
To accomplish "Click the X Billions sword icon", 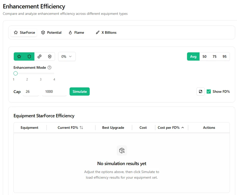I will point(98,33).
